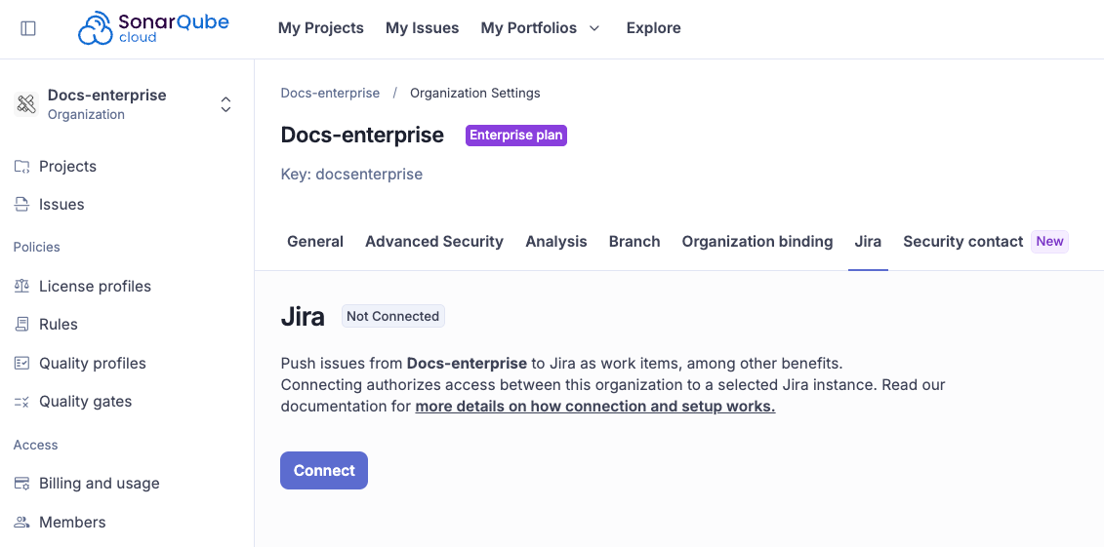Click the Quality gates icon
Viewport: 1104px width, 547px height.
(21, 402)
